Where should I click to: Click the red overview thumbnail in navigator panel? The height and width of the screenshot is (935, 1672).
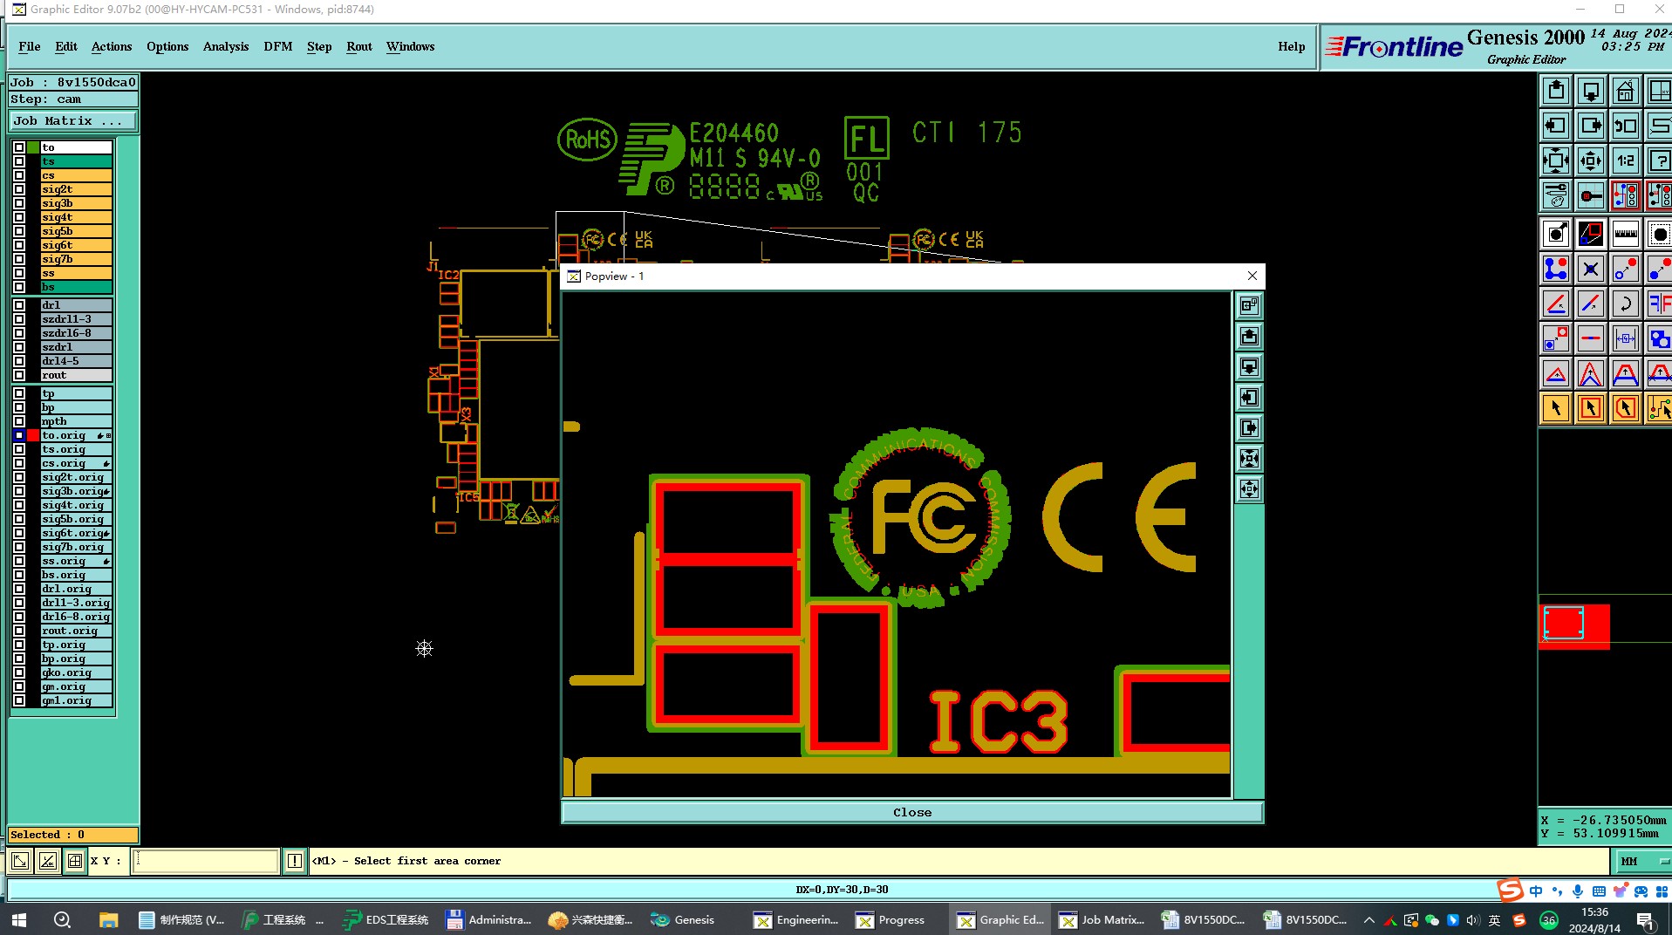click(1574, 626)
